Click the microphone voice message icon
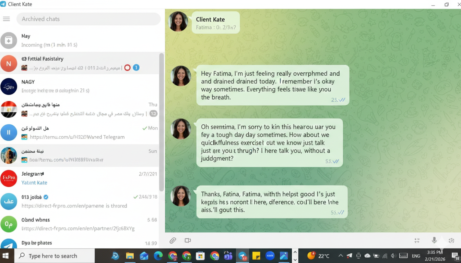Image resolution: width=461 pixels, height=263 pixels. coord(434,240)
